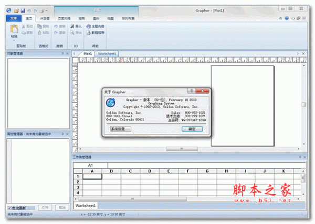Close the active document tab

tap(303, 53)
